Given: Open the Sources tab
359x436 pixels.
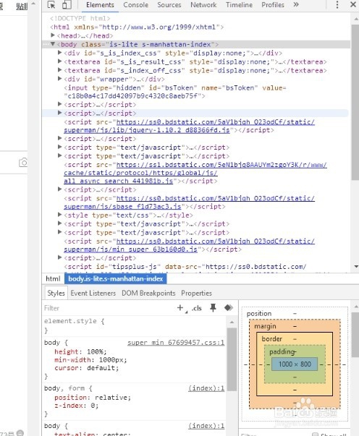Looking at the screenshot, I should pos(169,5).
